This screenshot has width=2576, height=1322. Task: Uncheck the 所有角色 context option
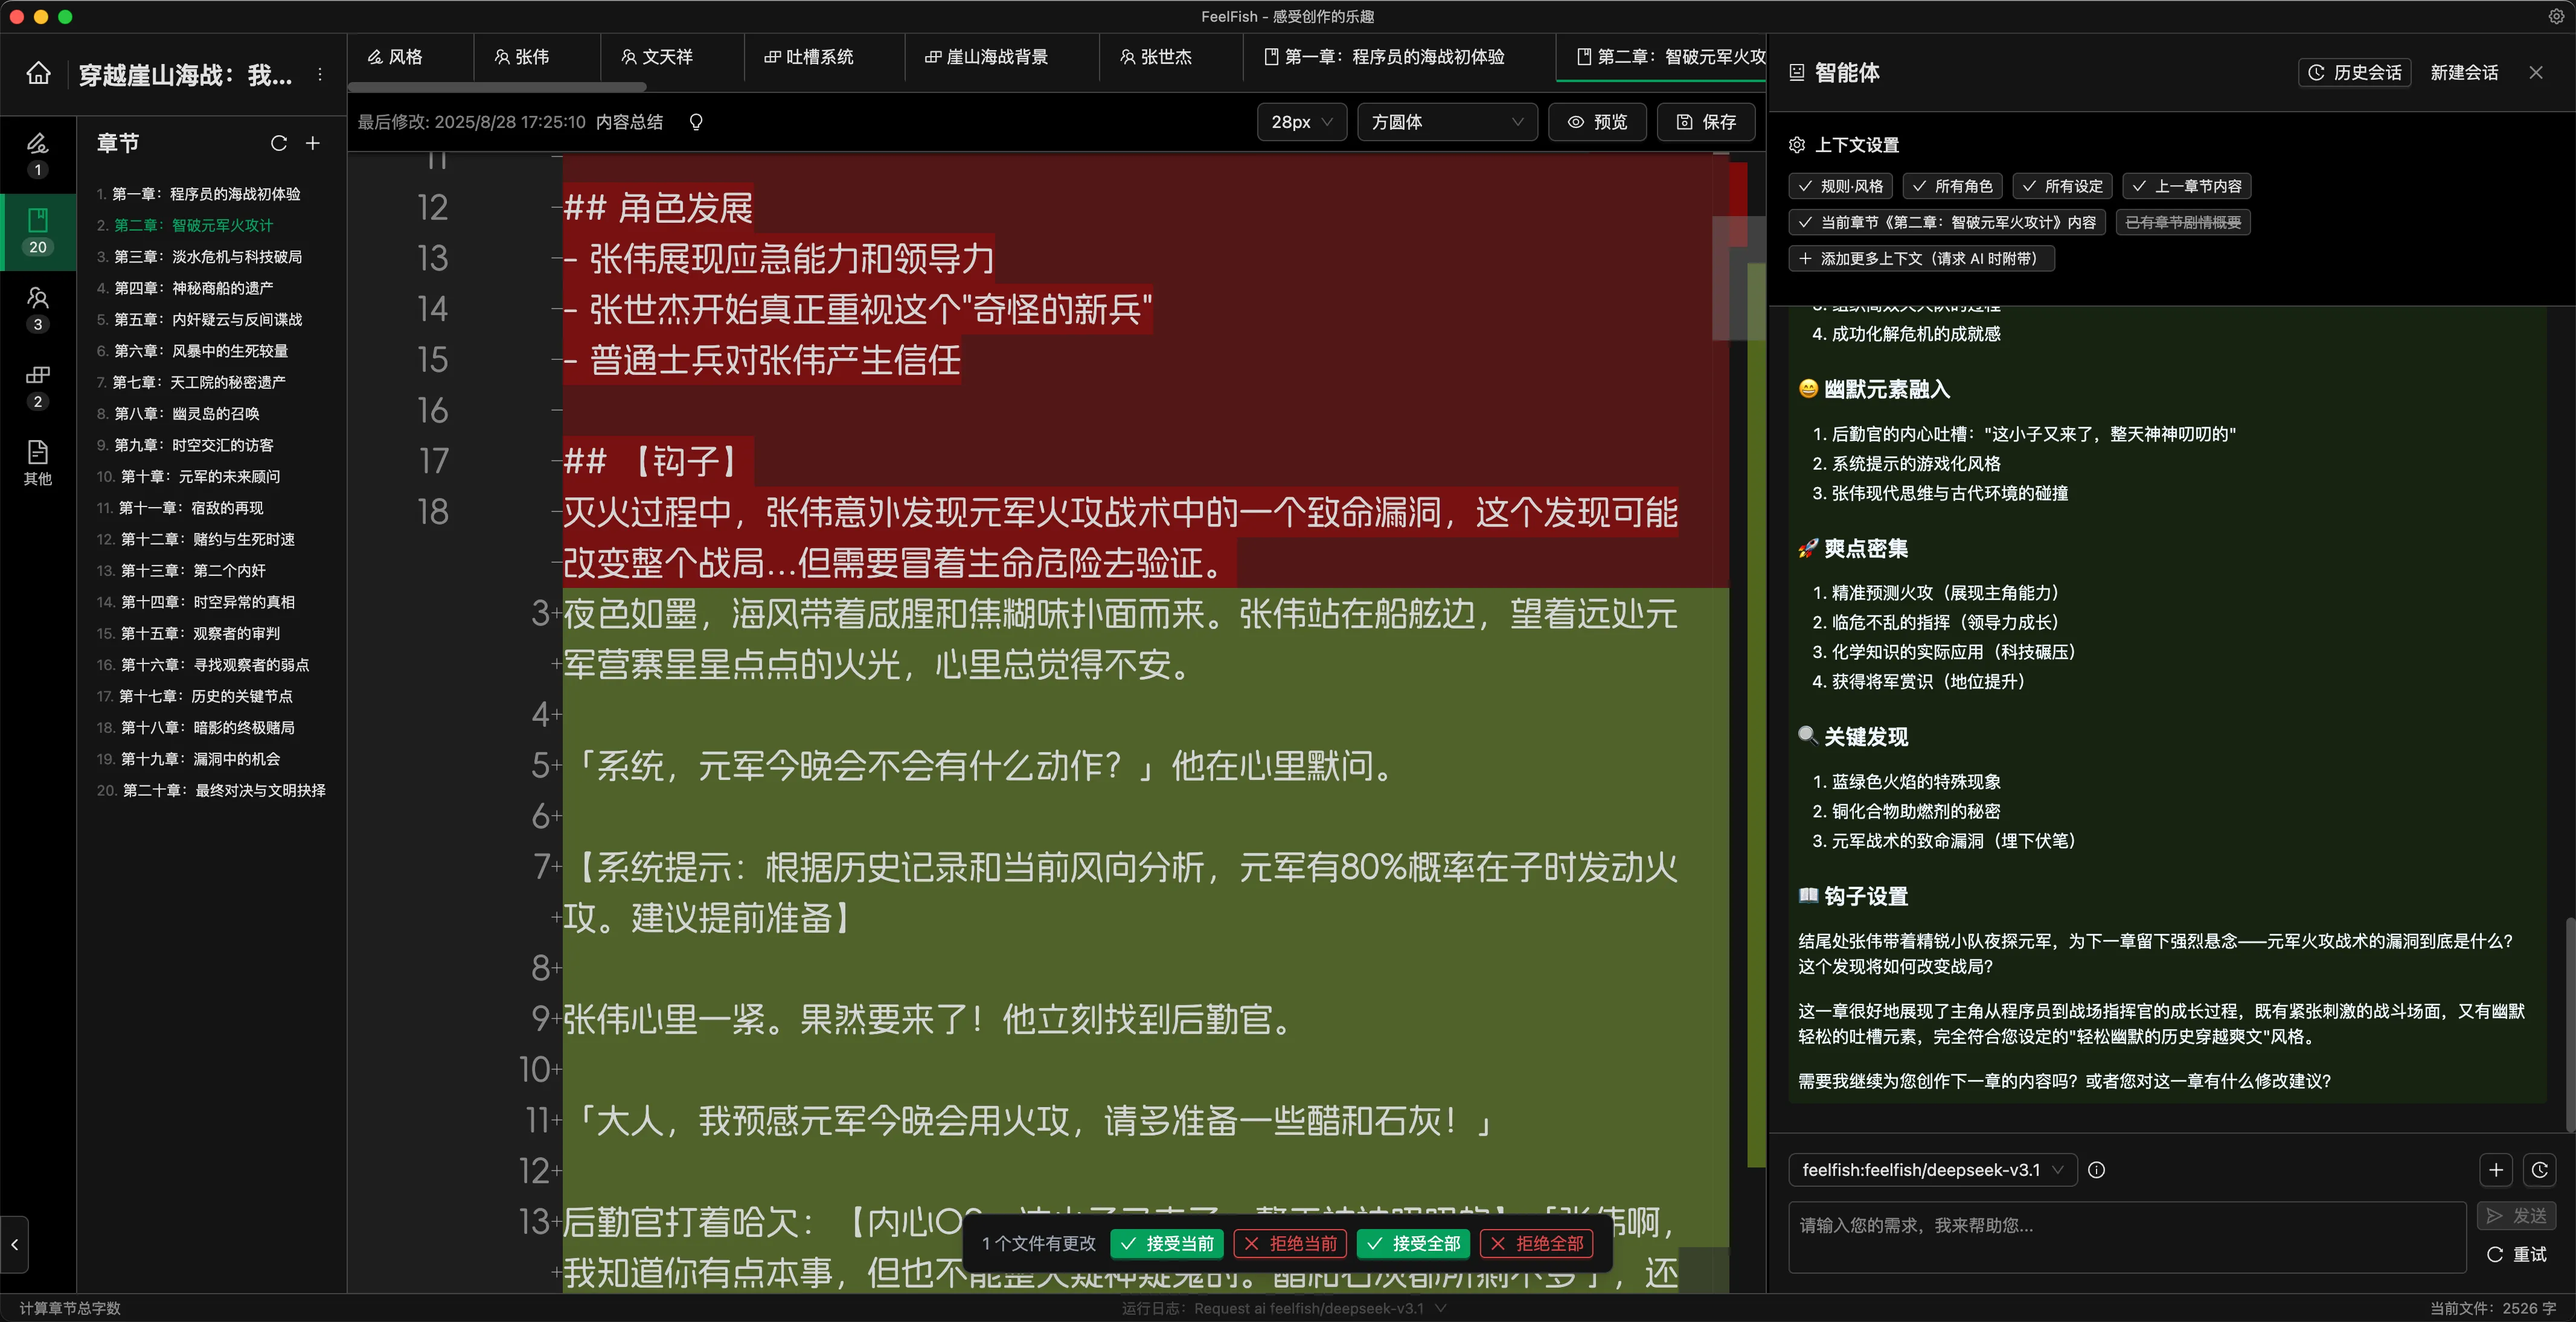(x=1952, y=186)
